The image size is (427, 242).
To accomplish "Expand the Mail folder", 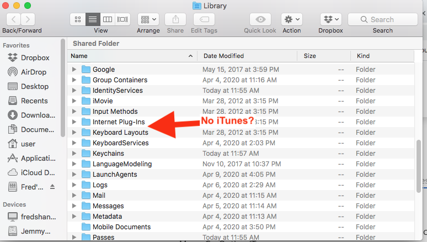I will coord(74,196).
